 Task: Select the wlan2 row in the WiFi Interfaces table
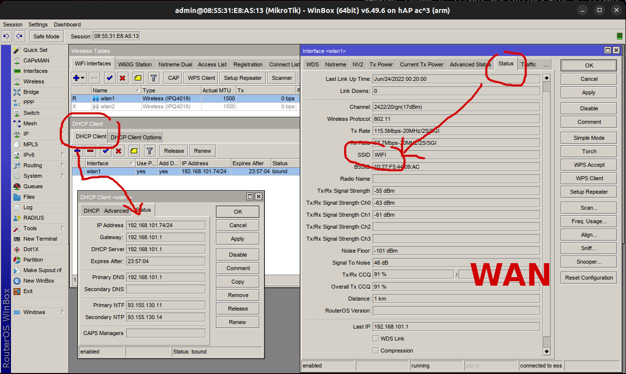[x=107, y=106]
